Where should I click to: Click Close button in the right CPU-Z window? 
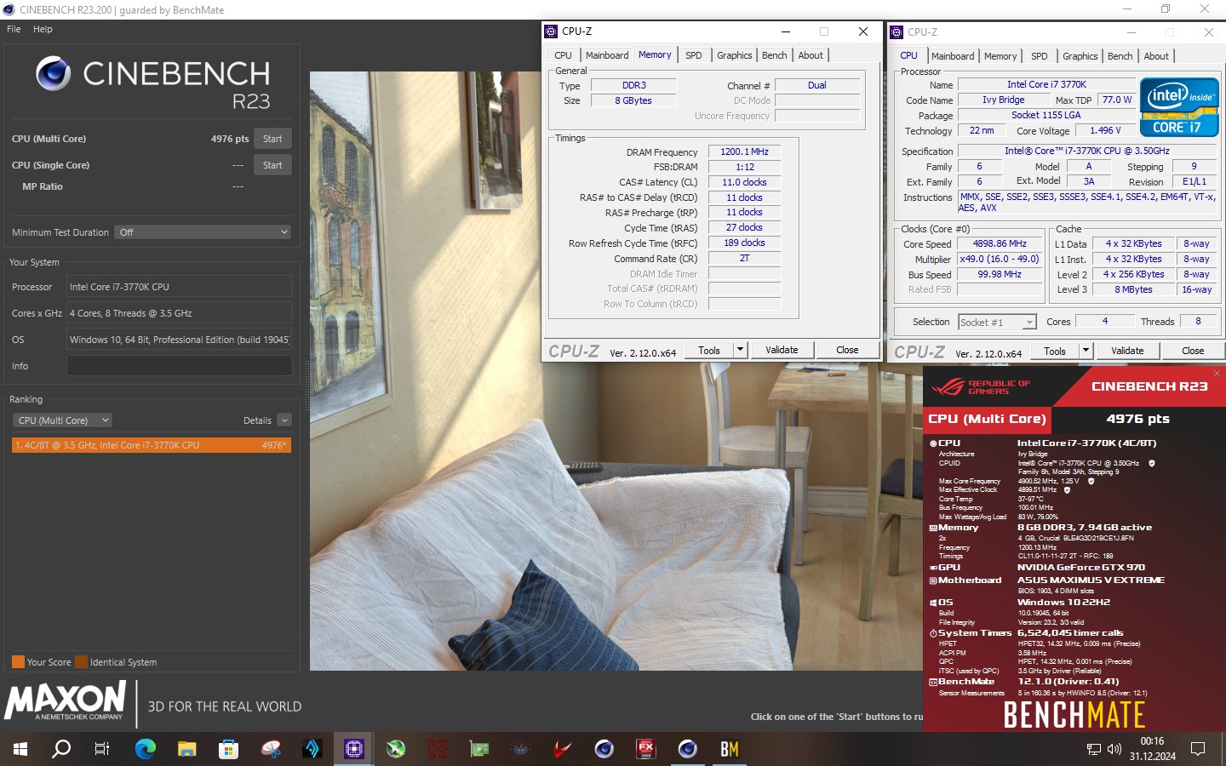click(x=1193, y=351)
